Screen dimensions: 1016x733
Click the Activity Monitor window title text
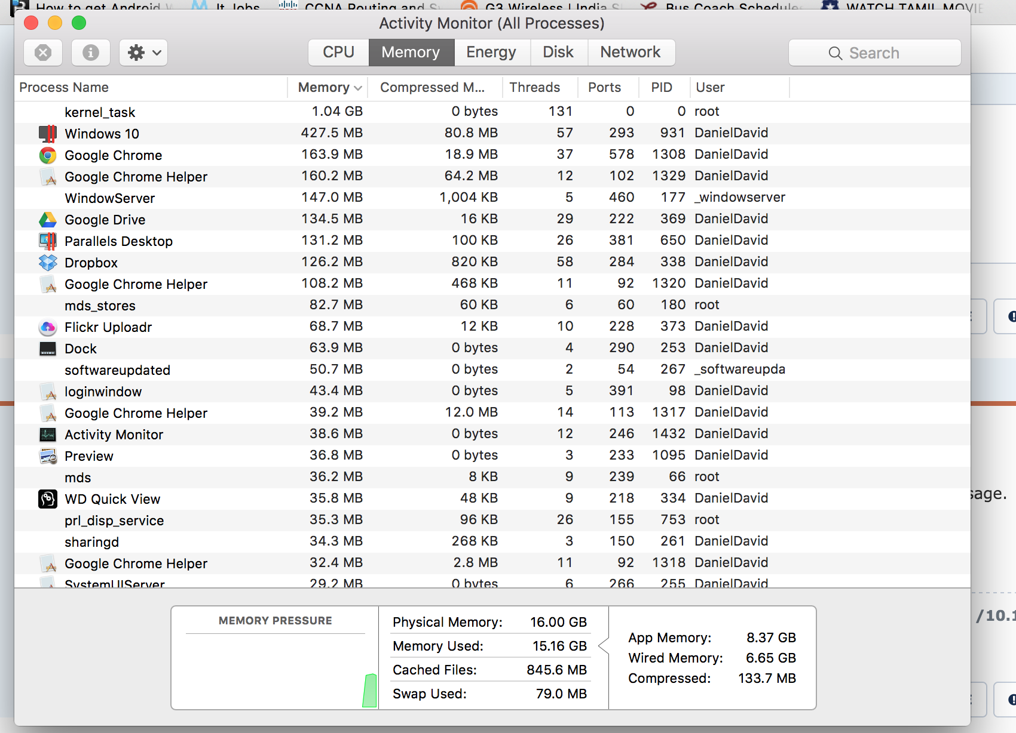[x=491, y=23]
